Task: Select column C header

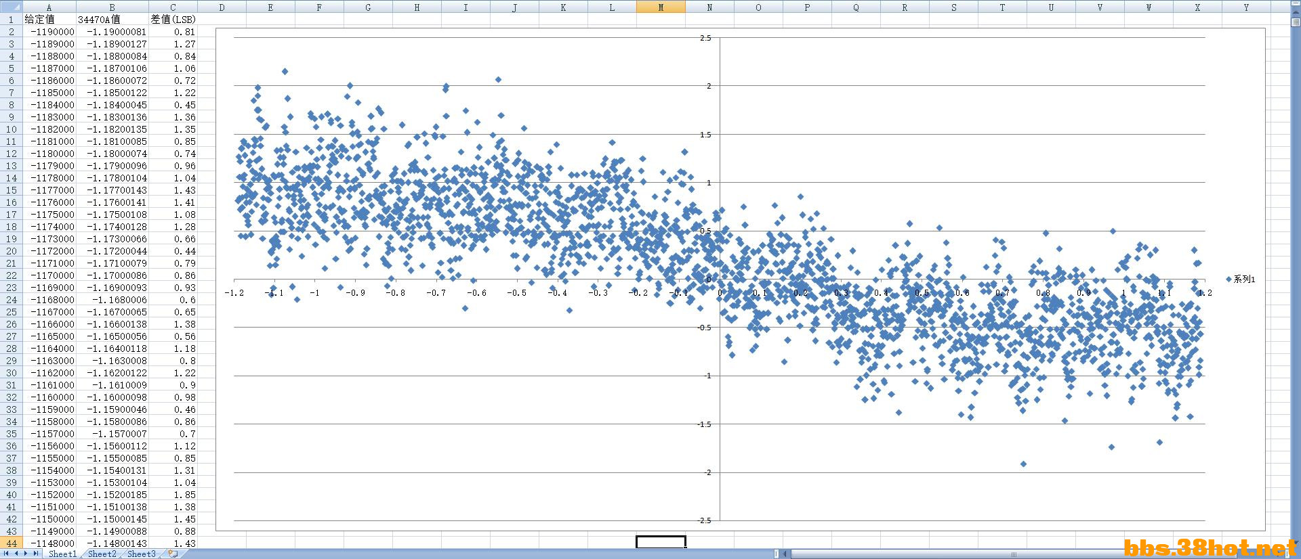Action: click(173, 7)
